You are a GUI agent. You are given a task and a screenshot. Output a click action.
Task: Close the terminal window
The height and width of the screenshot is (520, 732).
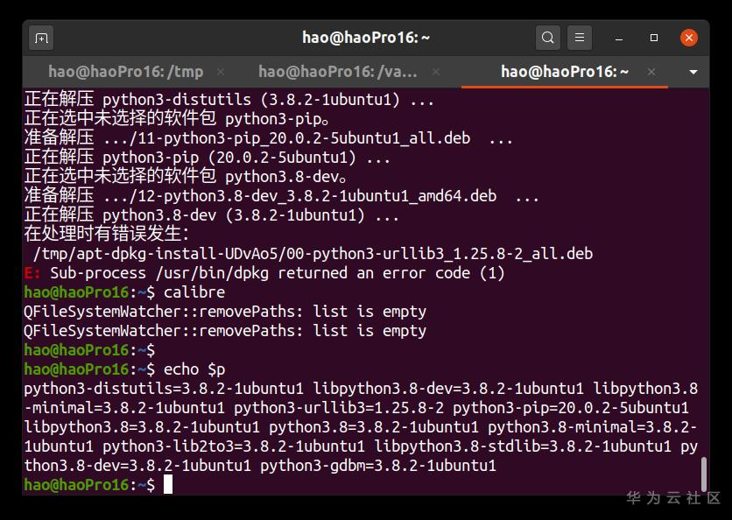(x=689, y=38)
